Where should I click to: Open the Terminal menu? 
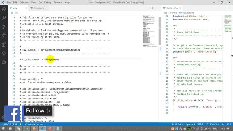tap(58, 3)
